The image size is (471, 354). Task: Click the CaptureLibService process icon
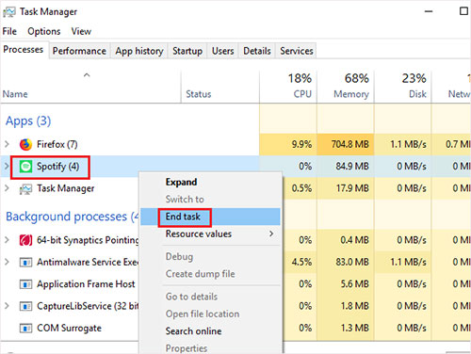(x=25, y=306)
